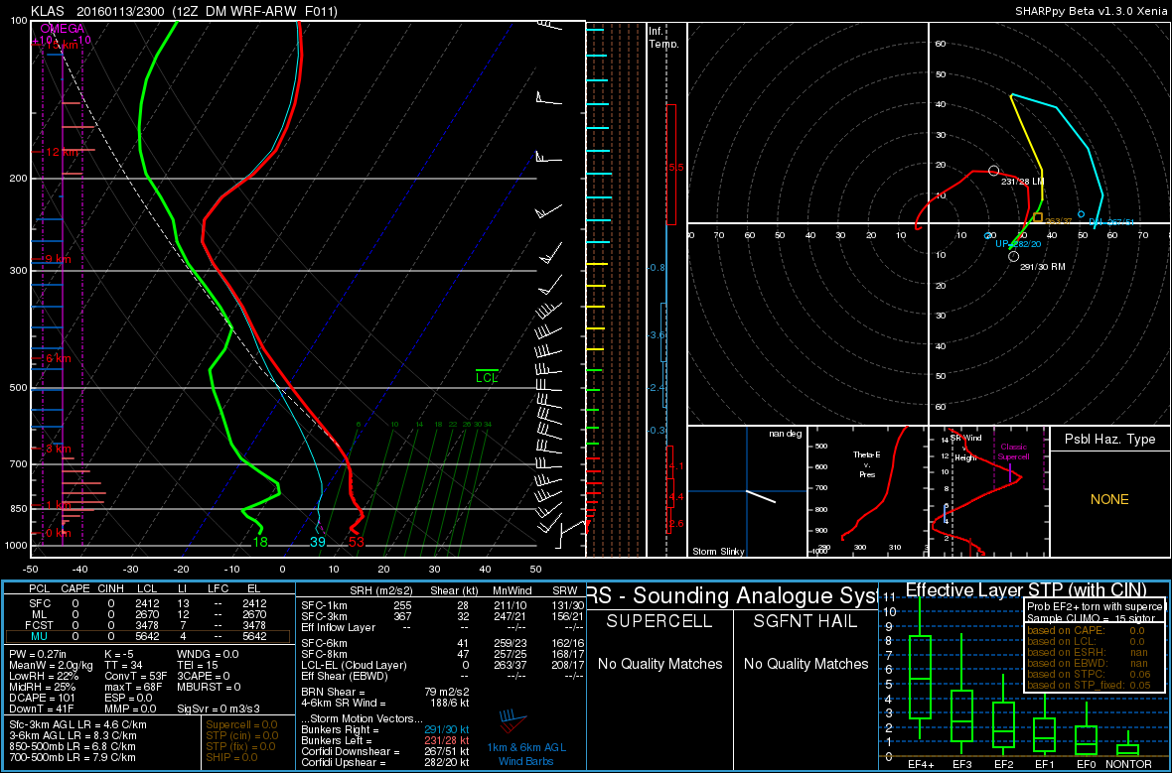This screenshot has height=773, width=1172.
Task: Click the Bunkers Right mover circle on the hodograph
Action: [x=1013, y=256]
